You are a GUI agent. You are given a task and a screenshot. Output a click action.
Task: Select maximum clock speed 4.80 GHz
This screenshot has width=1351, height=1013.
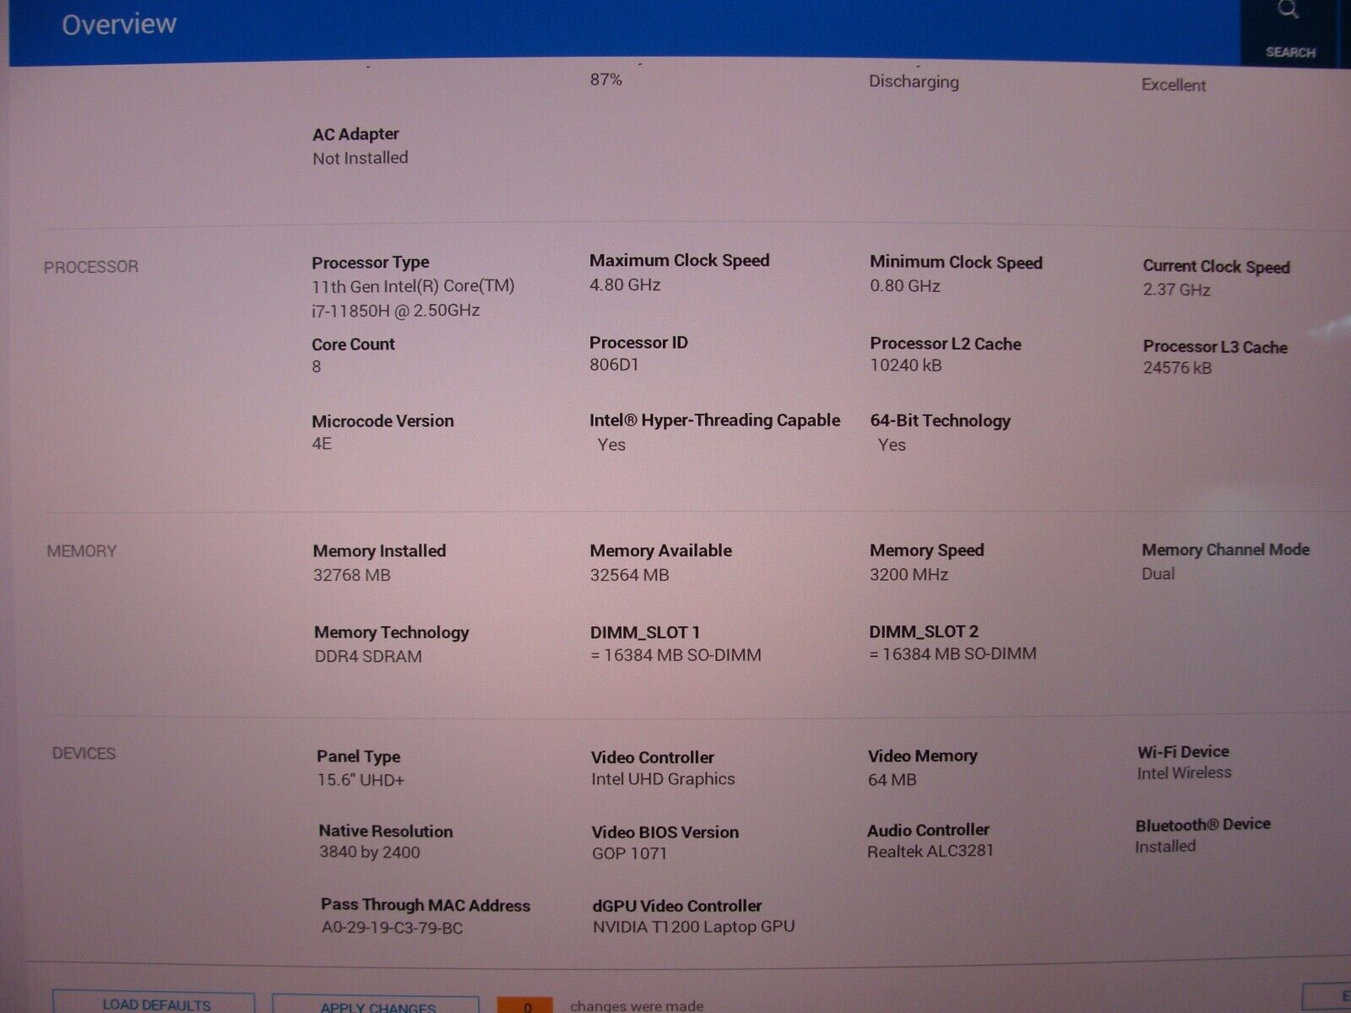tap(625, 284)
